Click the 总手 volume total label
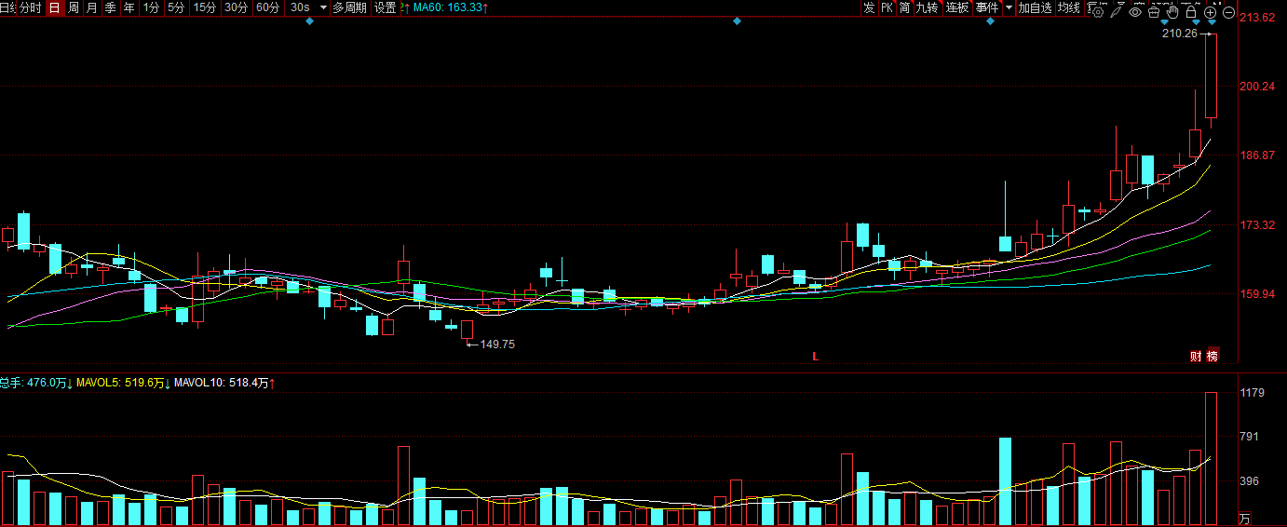 pos(36,383)
